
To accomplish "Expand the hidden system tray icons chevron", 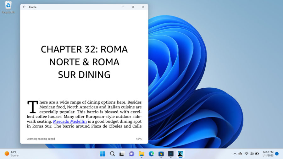I will [235, 154].
